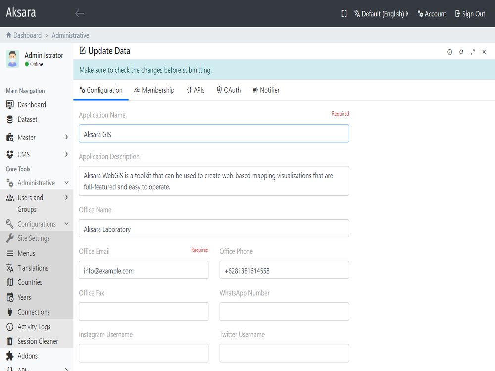Viewport: 495px width, 371px height.
Task: Toggle fullscreen mode icon in header
Action: tap(344, 14)
